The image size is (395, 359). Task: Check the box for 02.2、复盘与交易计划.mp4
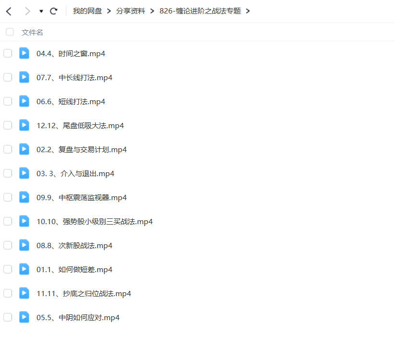[8, 149]
